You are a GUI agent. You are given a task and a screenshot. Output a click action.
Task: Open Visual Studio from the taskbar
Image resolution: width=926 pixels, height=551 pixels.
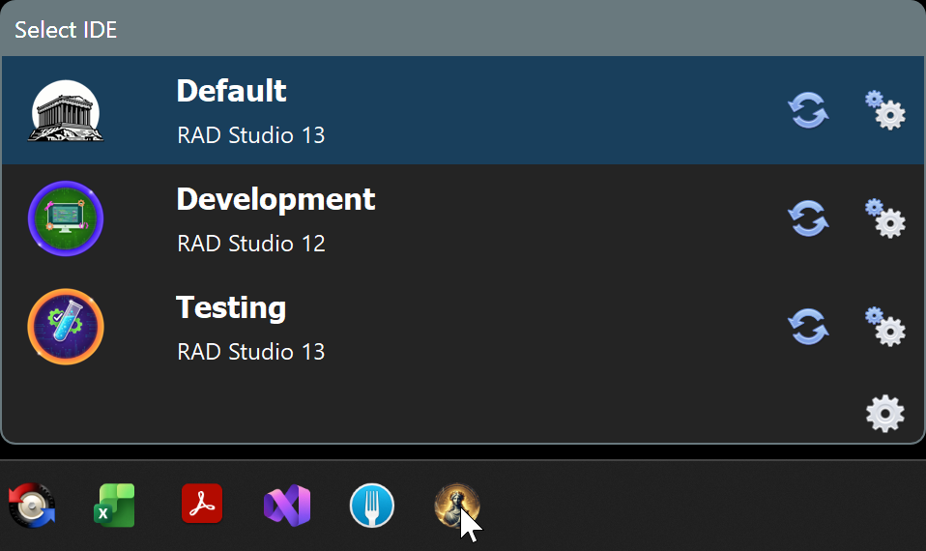tap(287, 506)
